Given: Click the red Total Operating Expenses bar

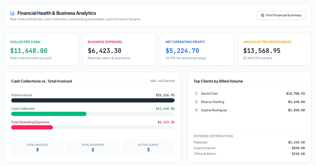Looking at the screenshot, I should pyautogui.click(x=32, y=127).
